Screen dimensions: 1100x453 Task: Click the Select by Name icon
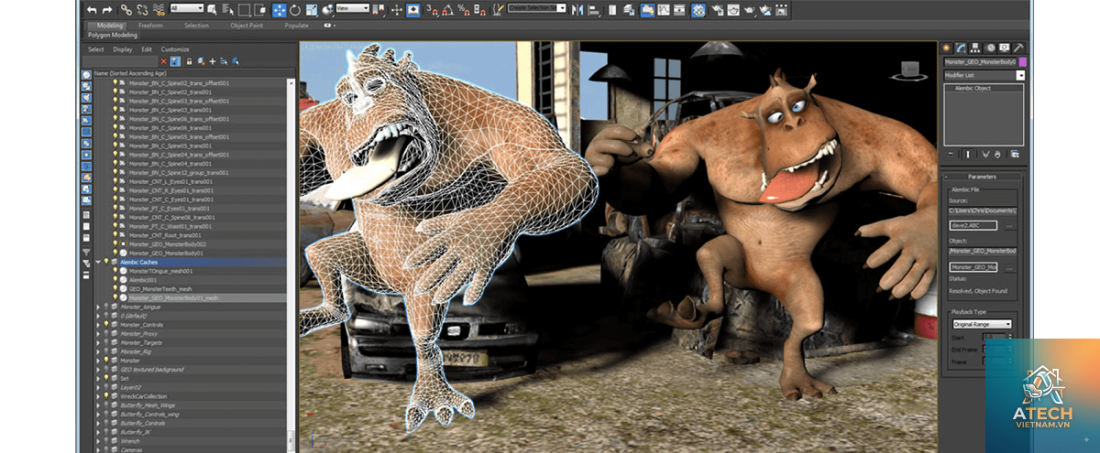[x=227, y=9]
